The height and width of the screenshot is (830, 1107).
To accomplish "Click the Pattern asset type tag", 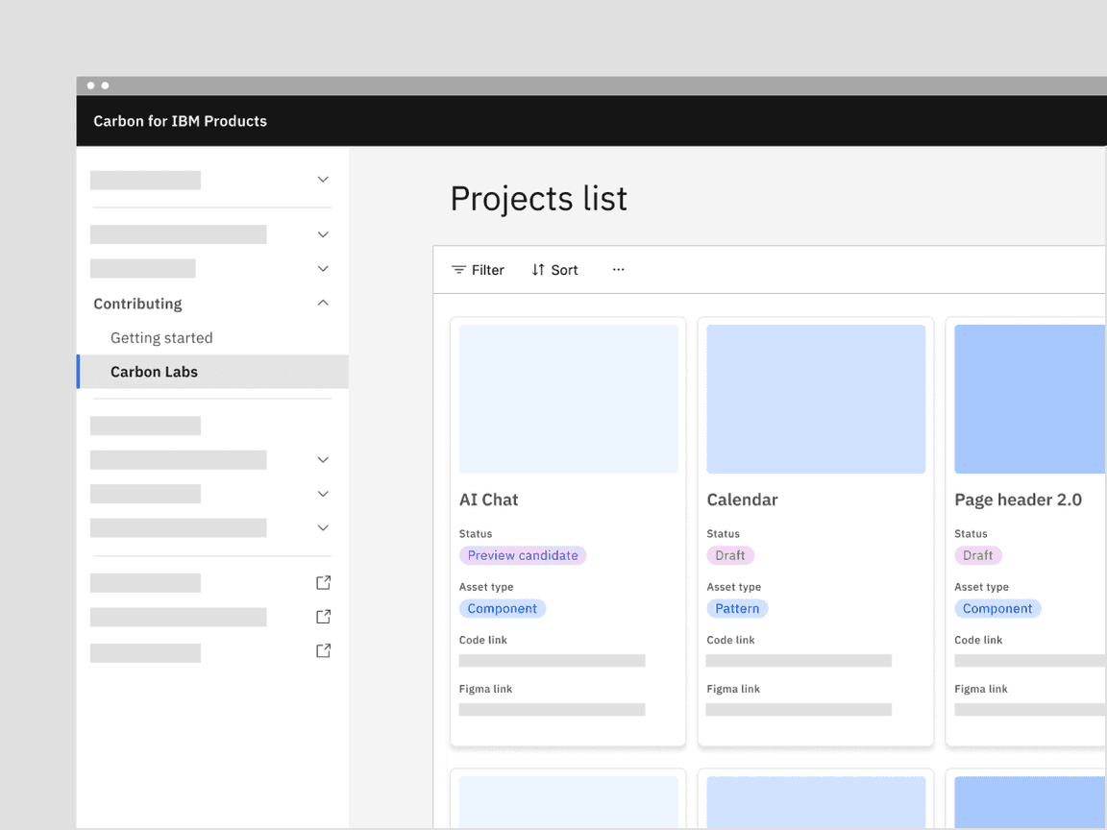I will (737, 608).
